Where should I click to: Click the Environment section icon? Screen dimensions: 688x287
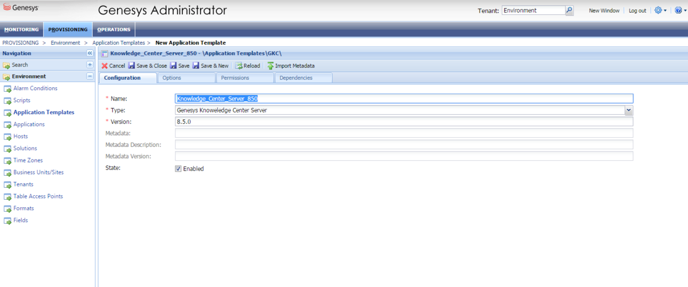tap(7, 76)
